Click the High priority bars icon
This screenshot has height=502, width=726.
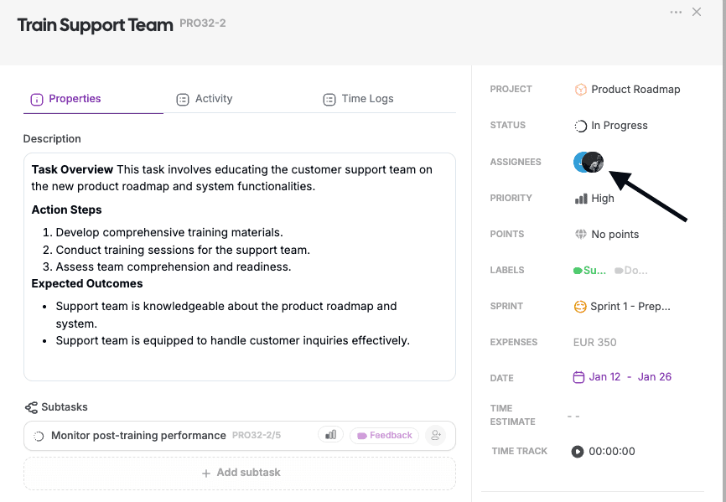click(x=580, y=198)
